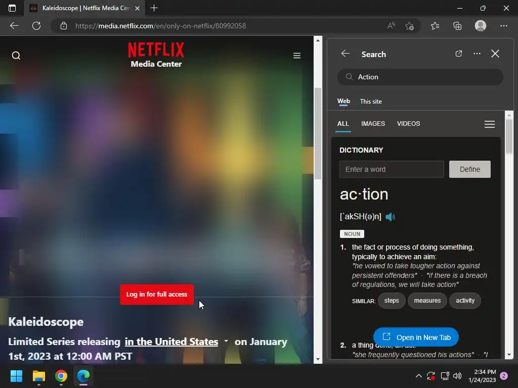Click main page vertical scrollbar thumb
Image resolution: width=518 pixels, height=388 pixels.
click(x=318, y=133)
